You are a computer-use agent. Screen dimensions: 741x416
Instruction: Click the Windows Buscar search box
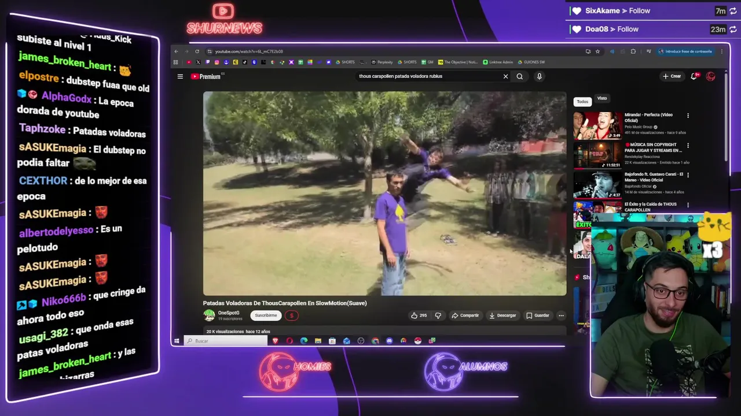pos(226,341)
